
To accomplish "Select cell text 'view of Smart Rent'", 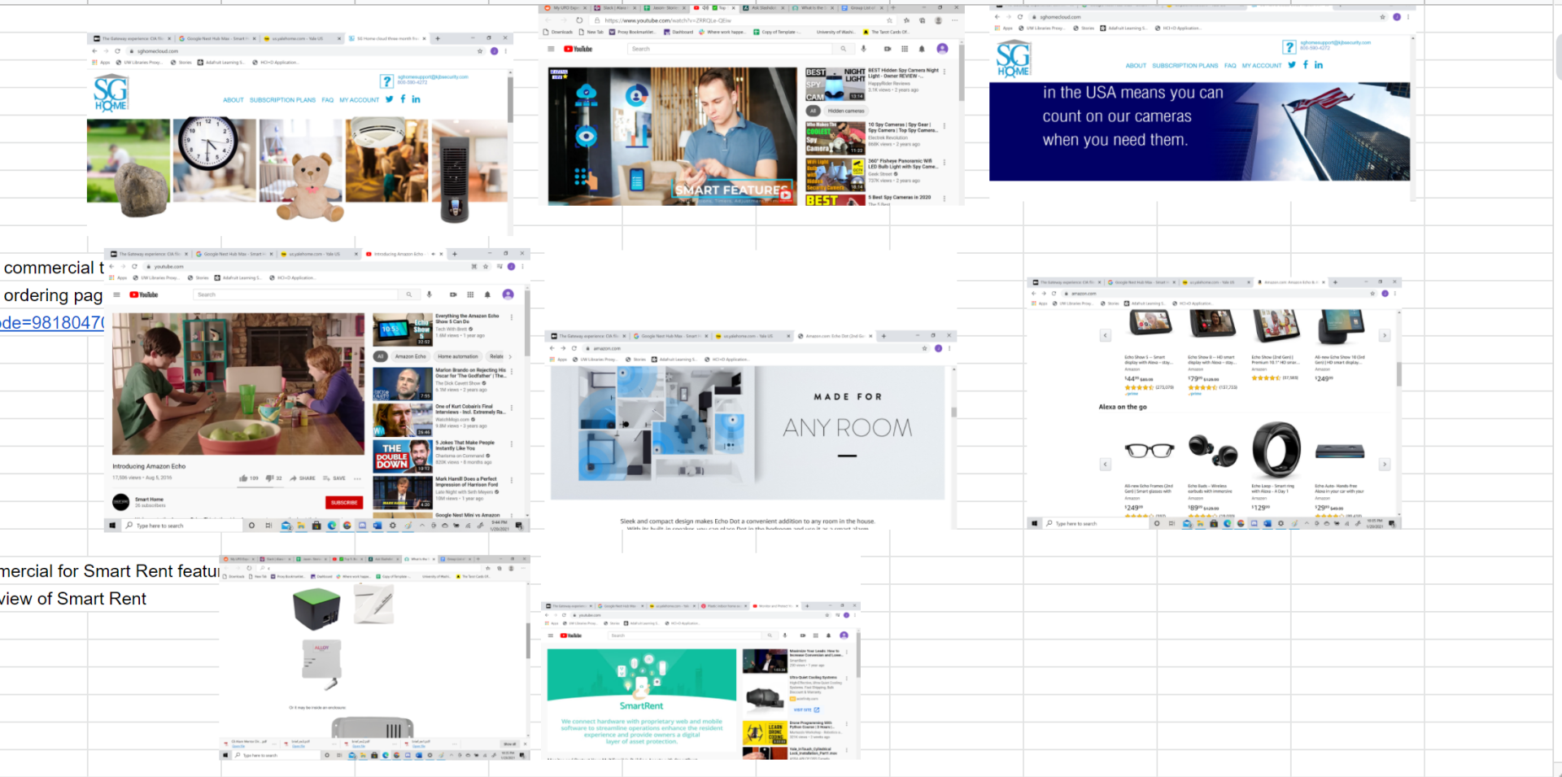I will click(x=73, y=599).
